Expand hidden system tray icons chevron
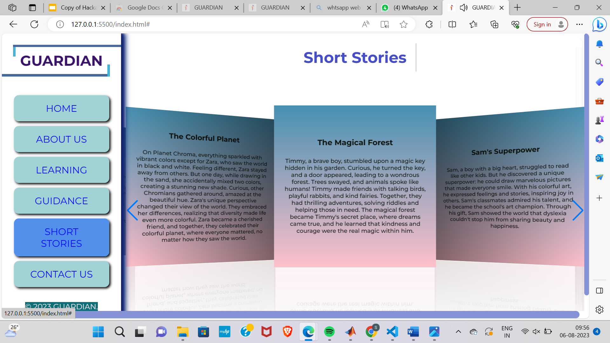Screen dimensions: 610x343 coord(458,332)
